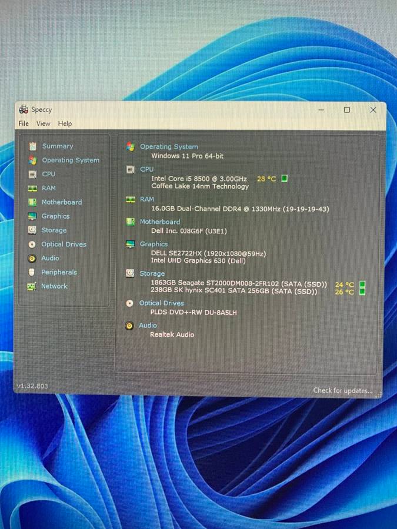Image resolution: width=397 pixels, height=529 pixels.
Task: Select Peripherals in the sidebar list
Action: [x=59, y=272]
